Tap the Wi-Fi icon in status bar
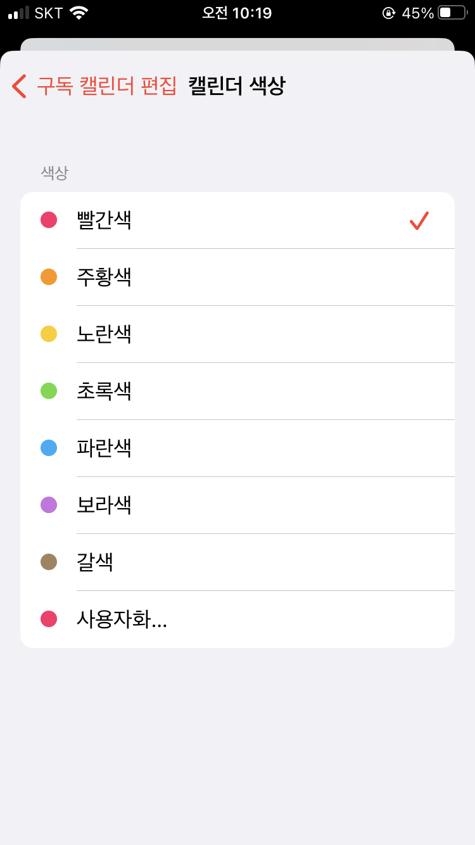The image size is (475, 845). 79,13
